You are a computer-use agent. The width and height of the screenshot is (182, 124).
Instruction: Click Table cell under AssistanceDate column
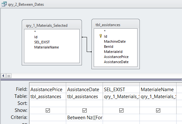coord(84,97)
